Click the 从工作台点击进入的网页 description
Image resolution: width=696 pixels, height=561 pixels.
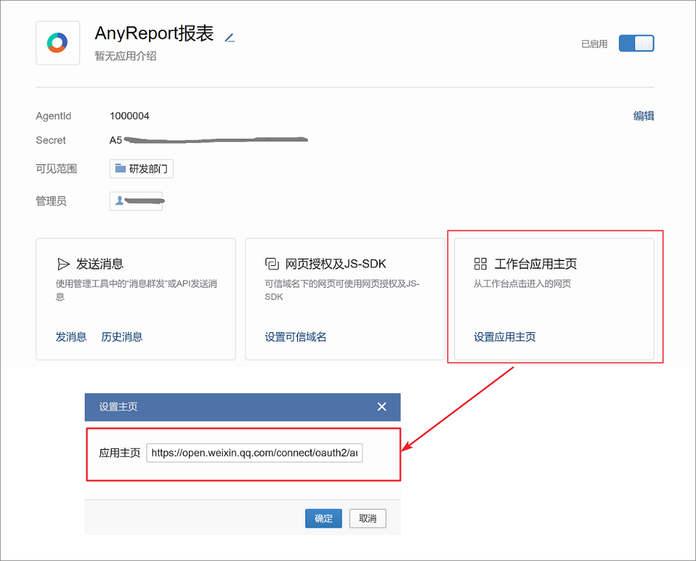tap(523, 284)
